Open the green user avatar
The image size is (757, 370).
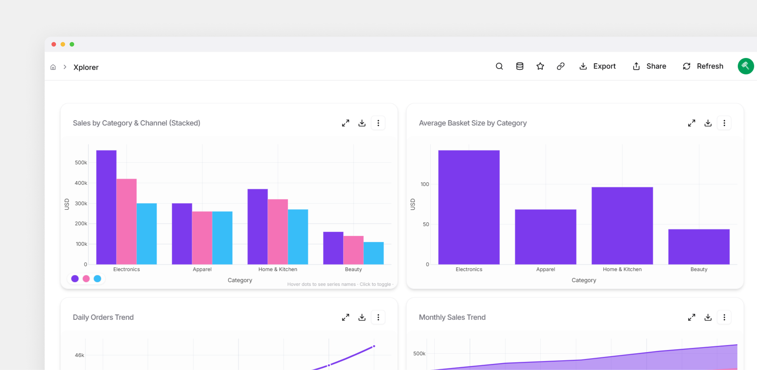745,66
